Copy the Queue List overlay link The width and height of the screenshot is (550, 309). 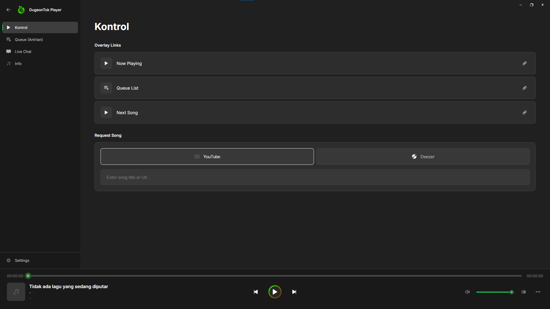[x=525, y=88]
